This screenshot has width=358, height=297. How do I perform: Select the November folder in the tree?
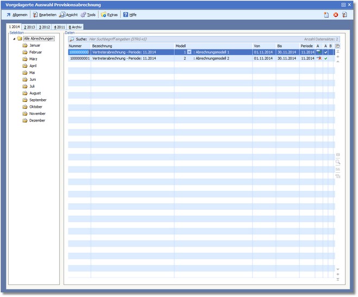(37, 114)
